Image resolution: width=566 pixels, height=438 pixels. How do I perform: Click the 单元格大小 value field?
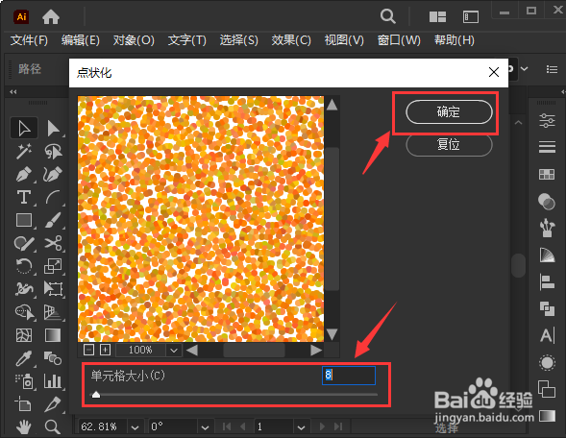(349, 376)
